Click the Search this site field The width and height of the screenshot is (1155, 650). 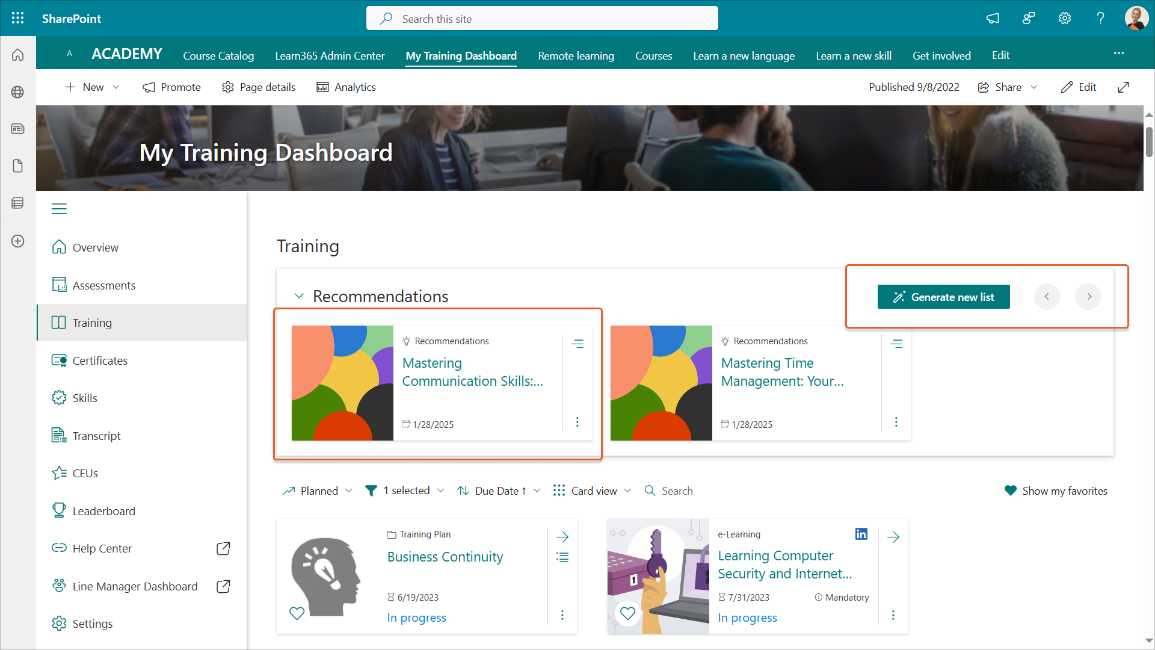click(x=541, y=19)
